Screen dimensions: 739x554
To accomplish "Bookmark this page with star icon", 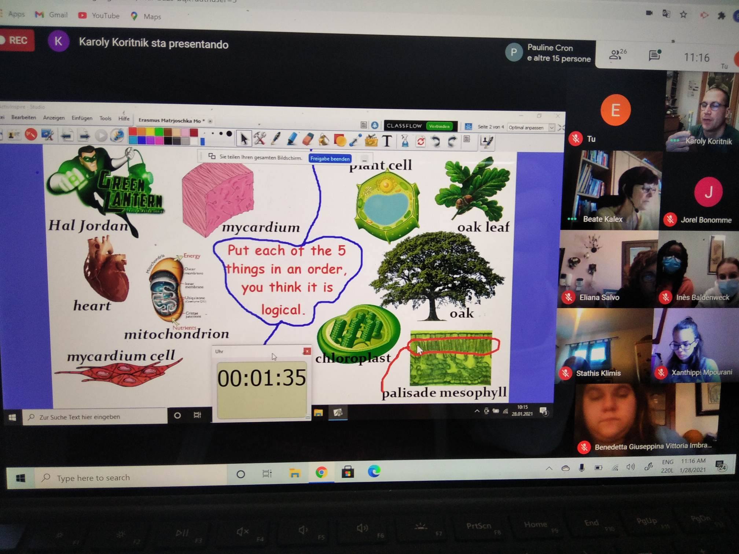I will pos(683,15).
